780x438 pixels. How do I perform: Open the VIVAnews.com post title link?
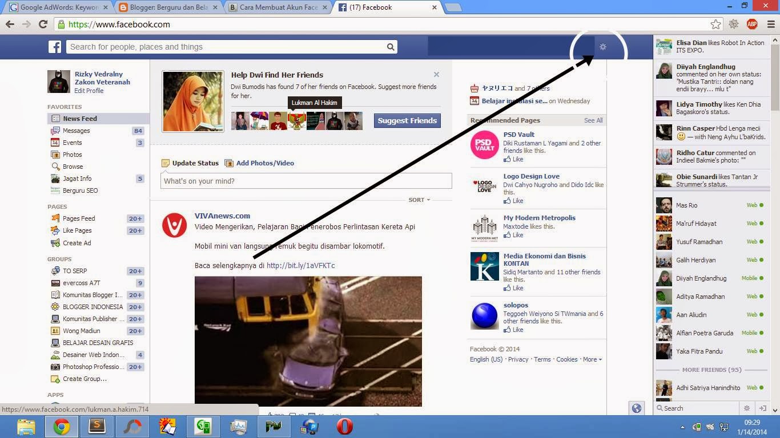(x=222, y=216)
